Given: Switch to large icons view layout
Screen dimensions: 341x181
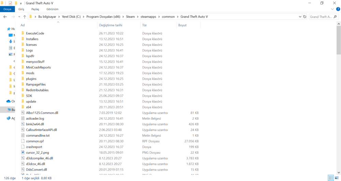Looking at the screenshot, I should (337, 178).
